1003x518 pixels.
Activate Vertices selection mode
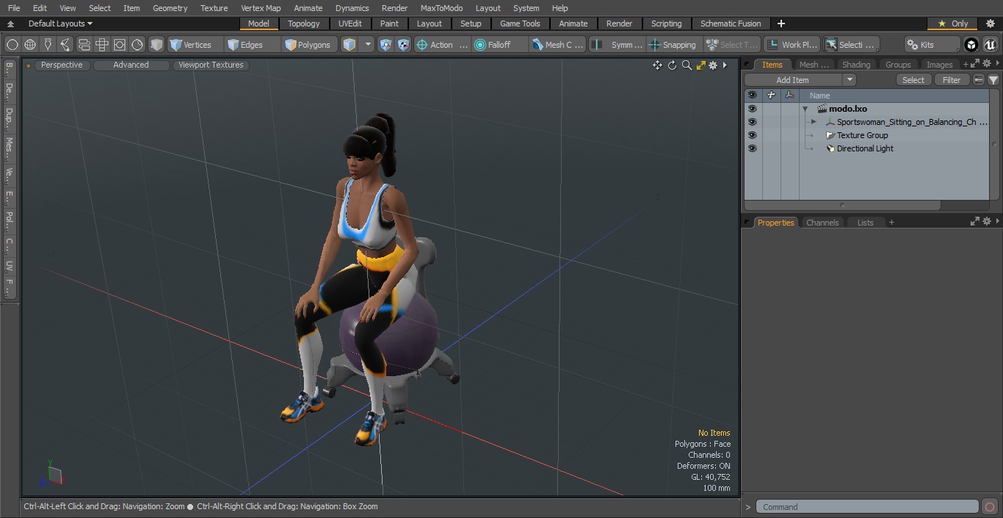[195, 45]
